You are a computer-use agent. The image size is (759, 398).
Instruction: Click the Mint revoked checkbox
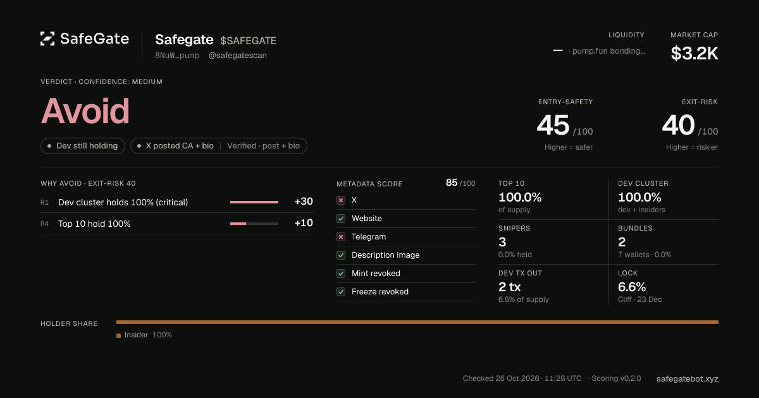[x=341, y=273]
